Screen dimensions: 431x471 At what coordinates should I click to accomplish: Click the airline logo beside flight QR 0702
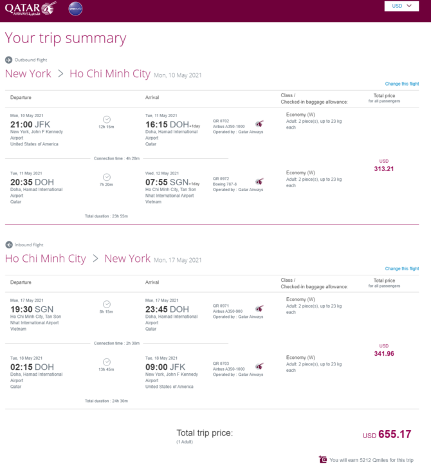tap(259, 124)
